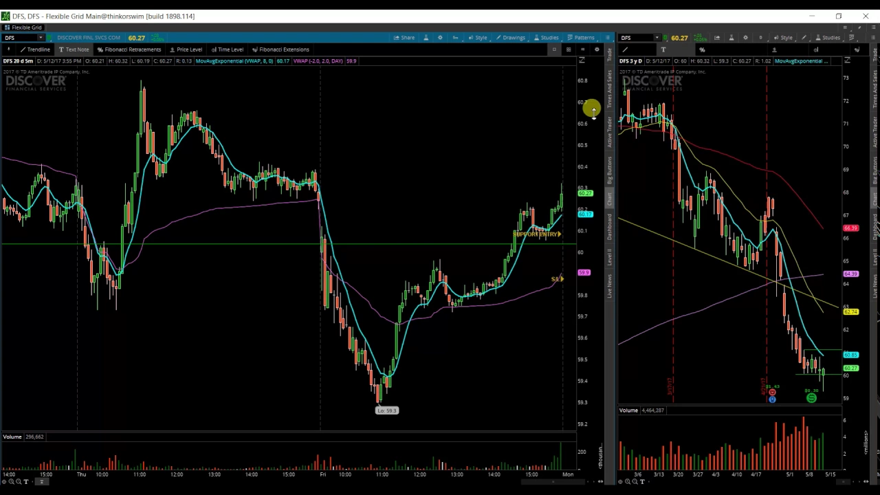Open the Style menu in right chart
This screenshot has width=880, height=495.
[783, 38]
